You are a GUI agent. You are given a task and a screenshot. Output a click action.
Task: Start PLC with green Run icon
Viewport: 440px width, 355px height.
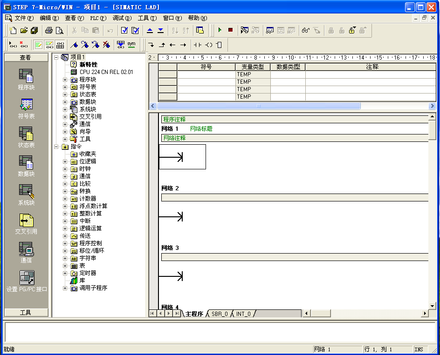pyautogui.click(x=220, y=30)
